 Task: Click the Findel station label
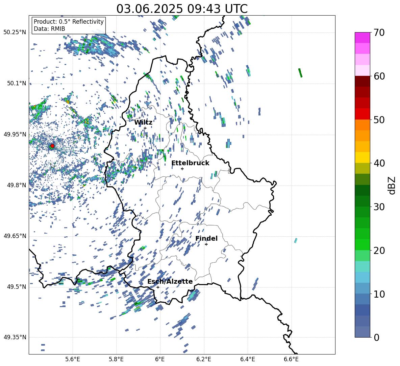click(206, 238)
